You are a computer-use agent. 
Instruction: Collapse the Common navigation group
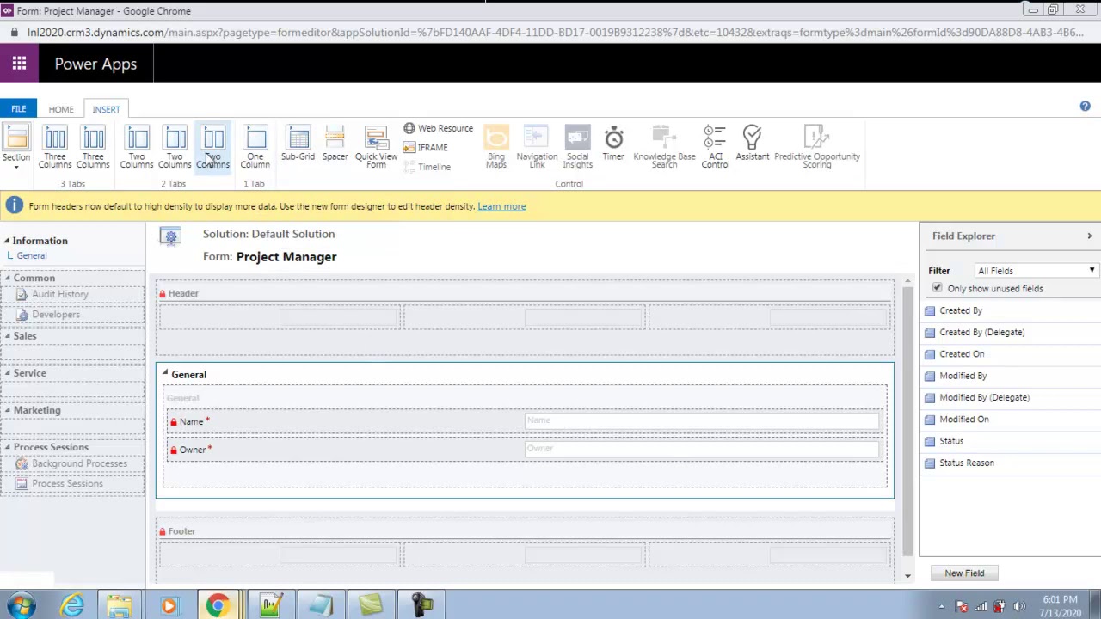(7, 278)
